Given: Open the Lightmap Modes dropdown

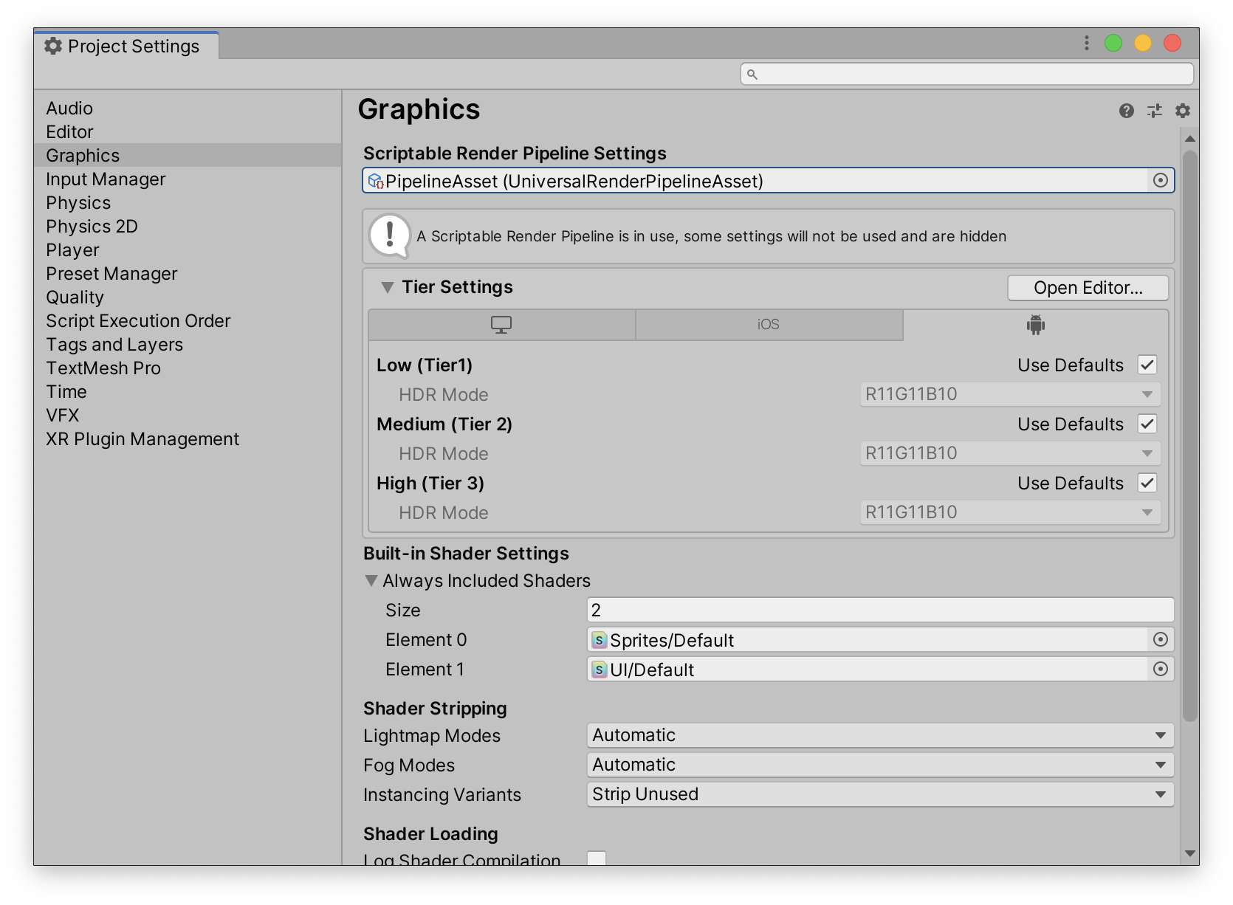Looking at the screenshot, I should (880, 735).
